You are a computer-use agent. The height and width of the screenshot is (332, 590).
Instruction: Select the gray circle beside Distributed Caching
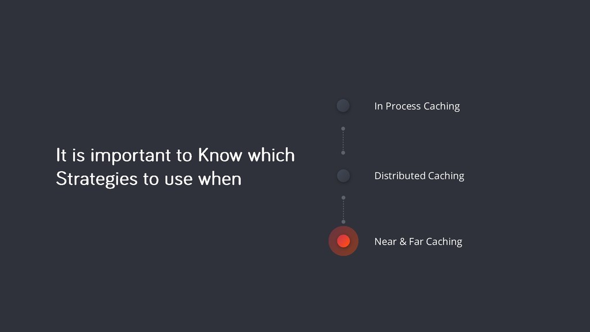coord(343,175)
